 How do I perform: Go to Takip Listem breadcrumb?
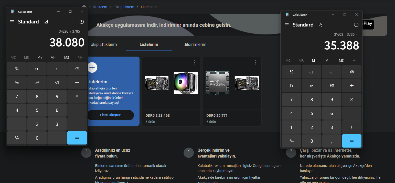pyautogui.click(x=124, y=7)
